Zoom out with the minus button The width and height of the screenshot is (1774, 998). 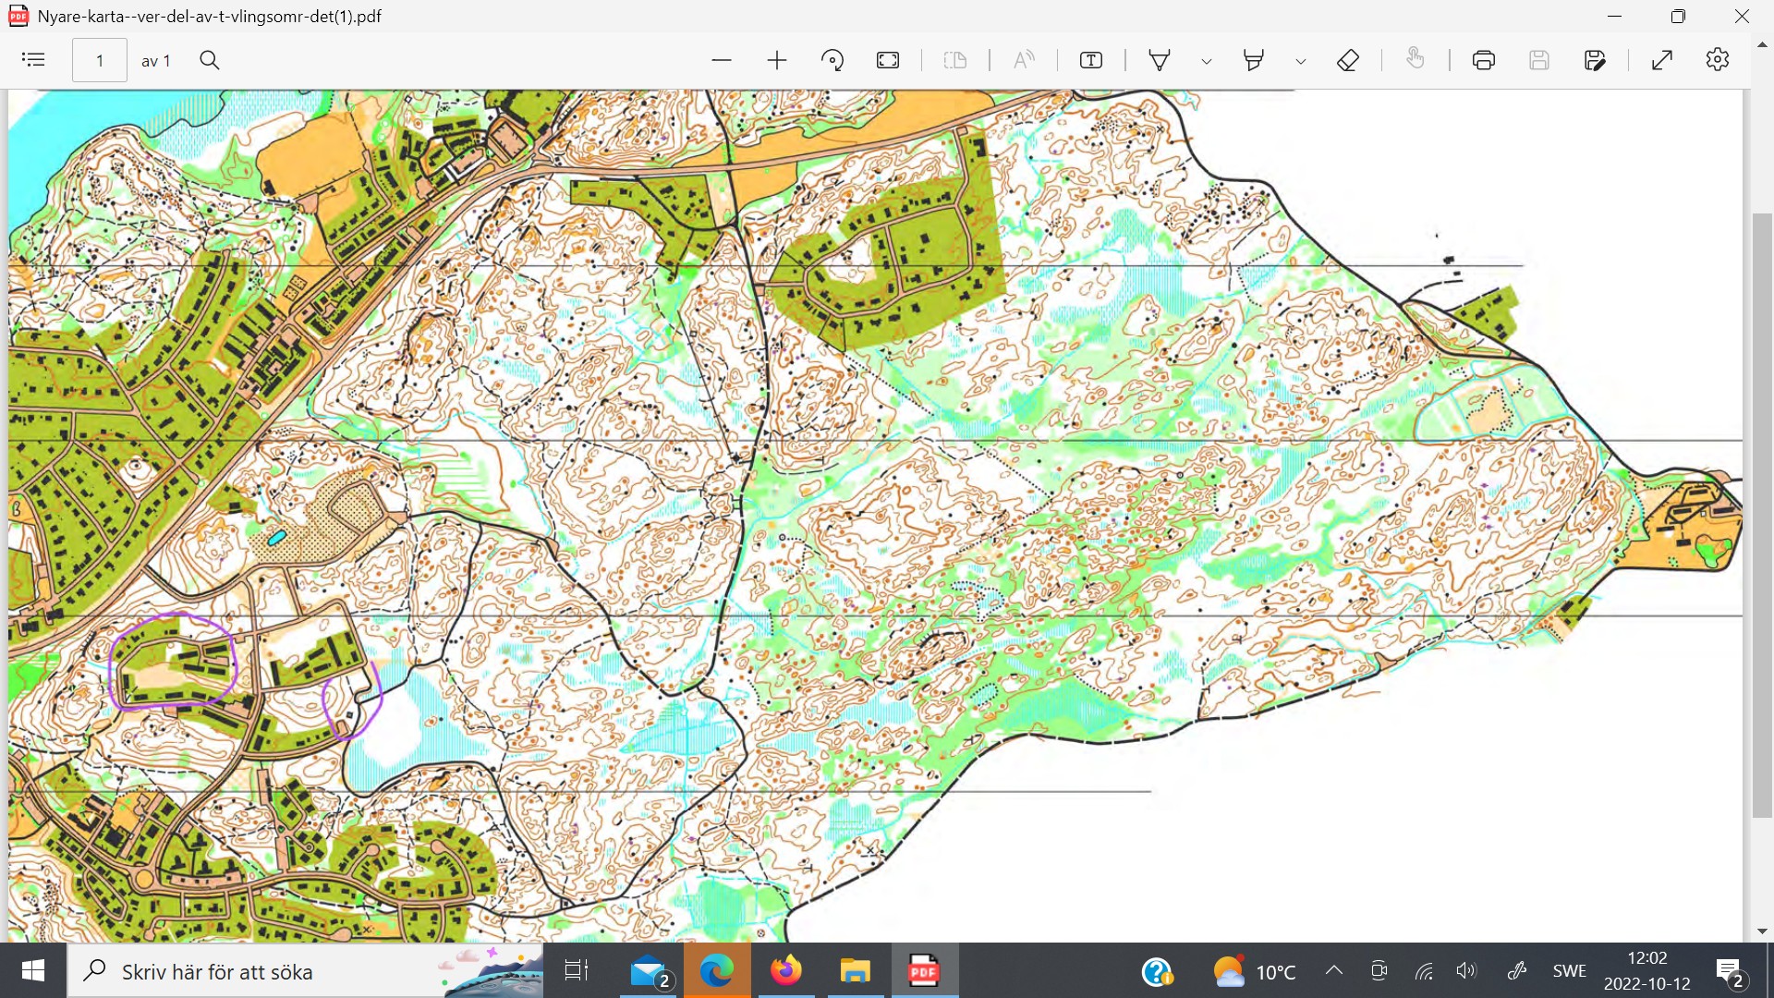pyautogui.click(x=722, y=60)
